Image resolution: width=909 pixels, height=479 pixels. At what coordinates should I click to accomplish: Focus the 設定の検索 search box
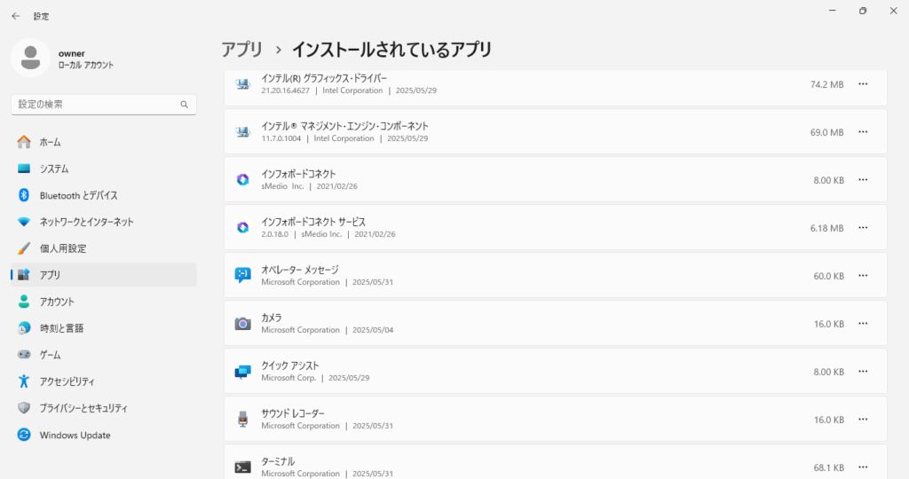[104, 105]
